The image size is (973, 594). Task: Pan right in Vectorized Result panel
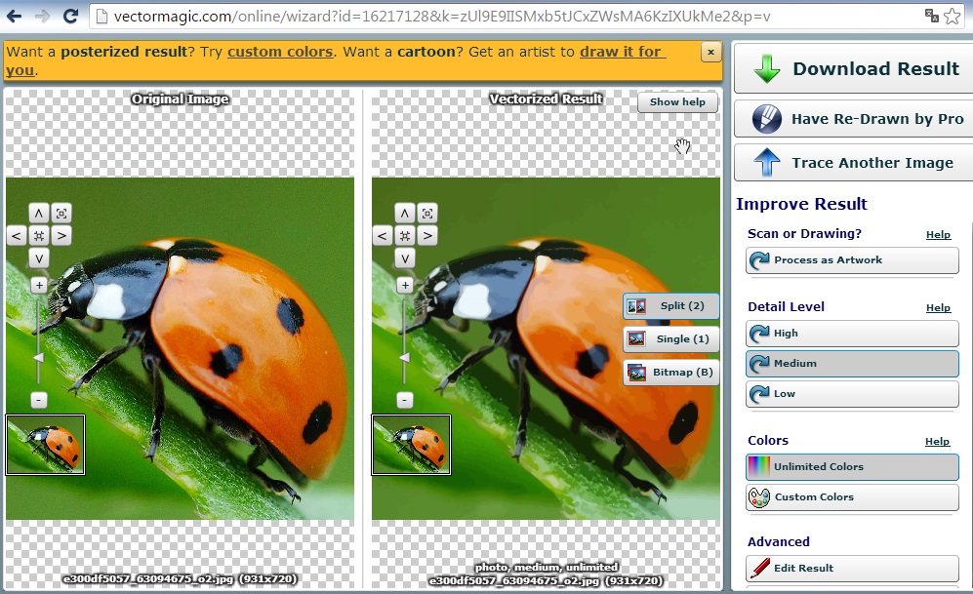coord(427,236)
